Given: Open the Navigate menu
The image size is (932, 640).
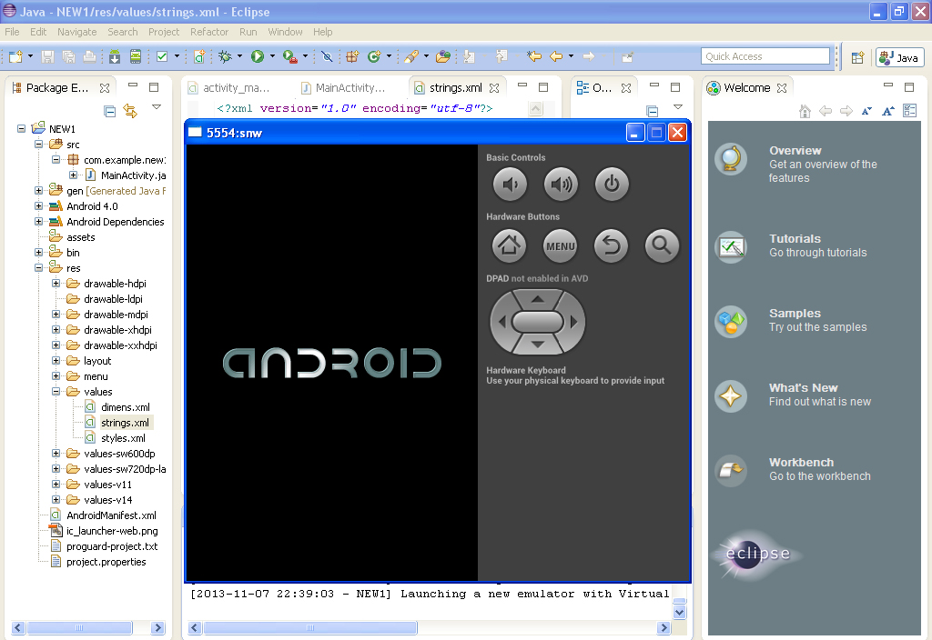Looking at the screenshot, I should click(76, 32).
